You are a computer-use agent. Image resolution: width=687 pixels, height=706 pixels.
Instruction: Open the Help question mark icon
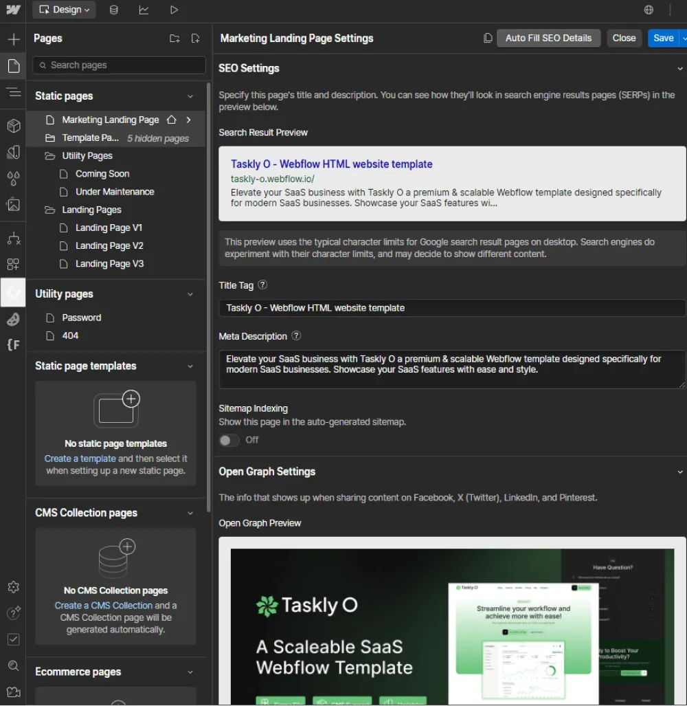point(14,613)
